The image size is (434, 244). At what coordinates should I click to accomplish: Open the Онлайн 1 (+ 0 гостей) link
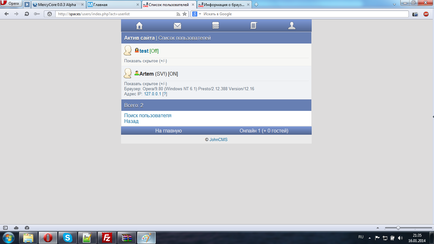pos(264,131)
